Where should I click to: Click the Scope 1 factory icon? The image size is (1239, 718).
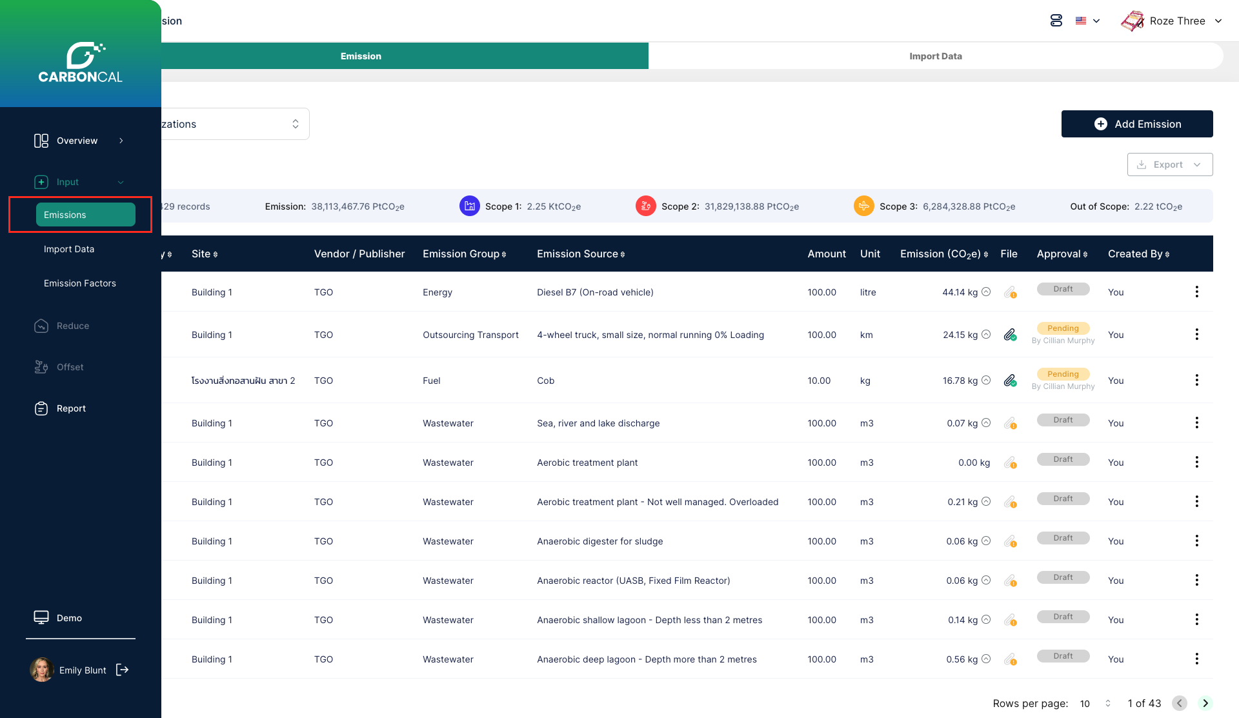[x=469, y=206]
